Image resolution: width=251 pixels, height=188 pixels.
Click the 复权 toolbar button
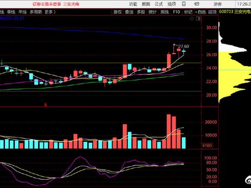click(117, 12)
